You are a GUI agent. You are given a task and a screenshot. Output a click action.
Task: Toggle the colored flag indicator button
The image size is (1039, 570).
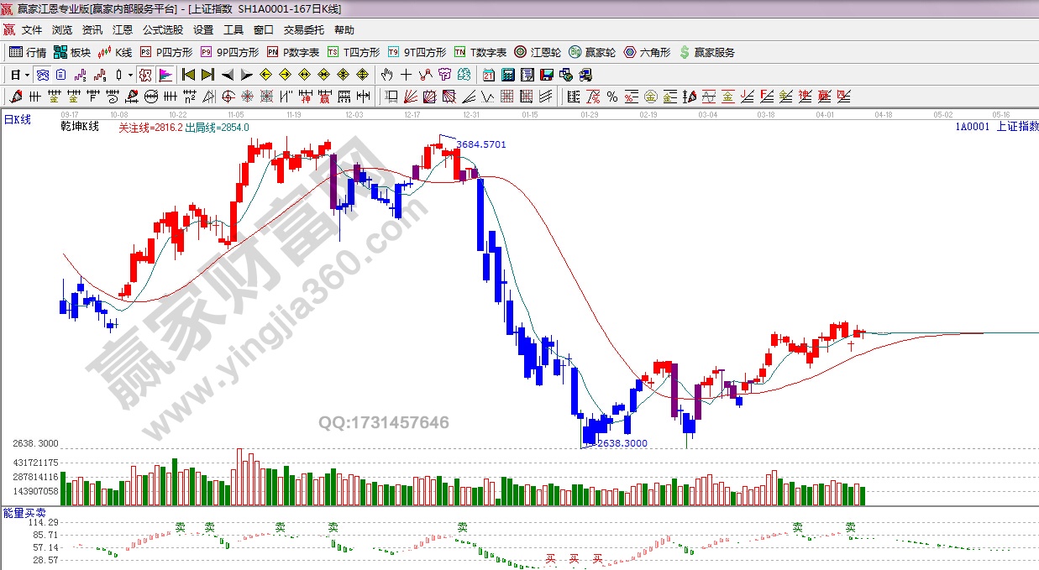coord(165,75)
